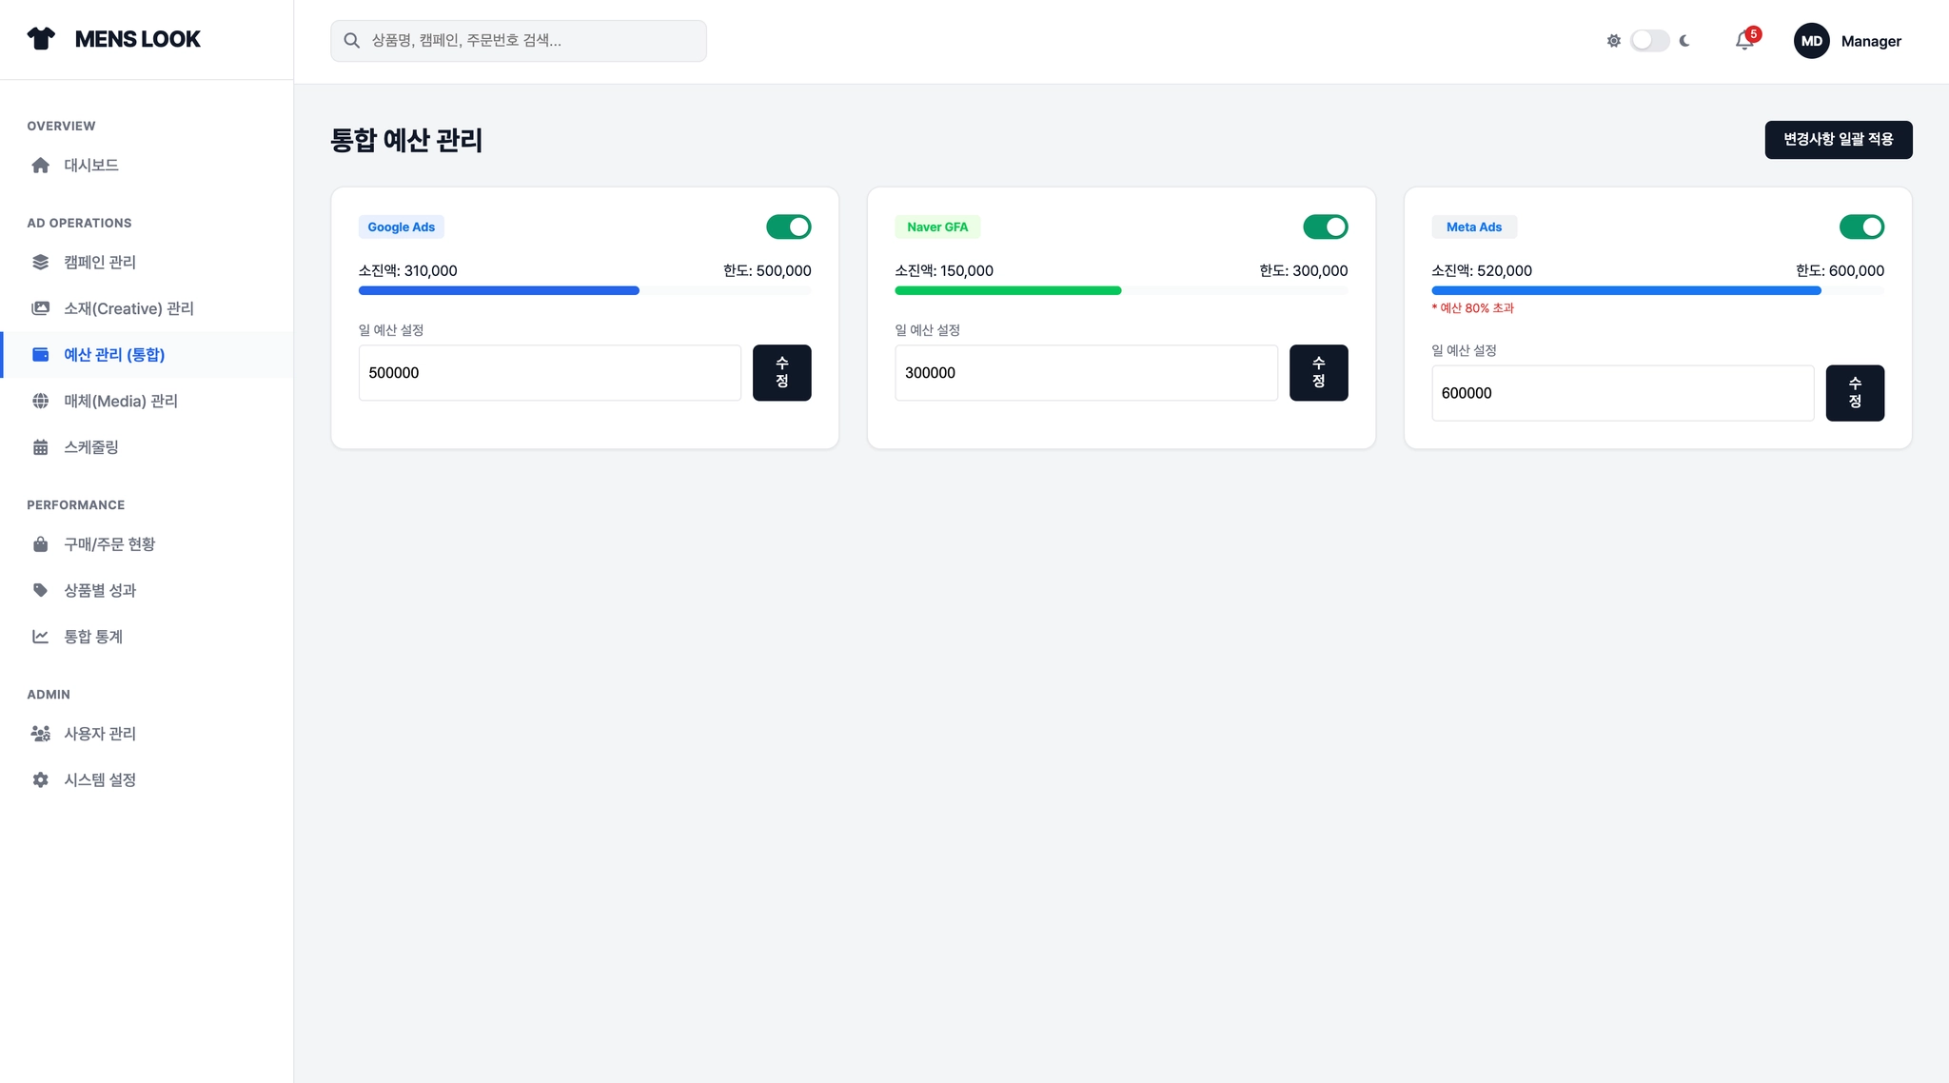Click the globe icon for 매체(Media) 관리

[40, 402]
